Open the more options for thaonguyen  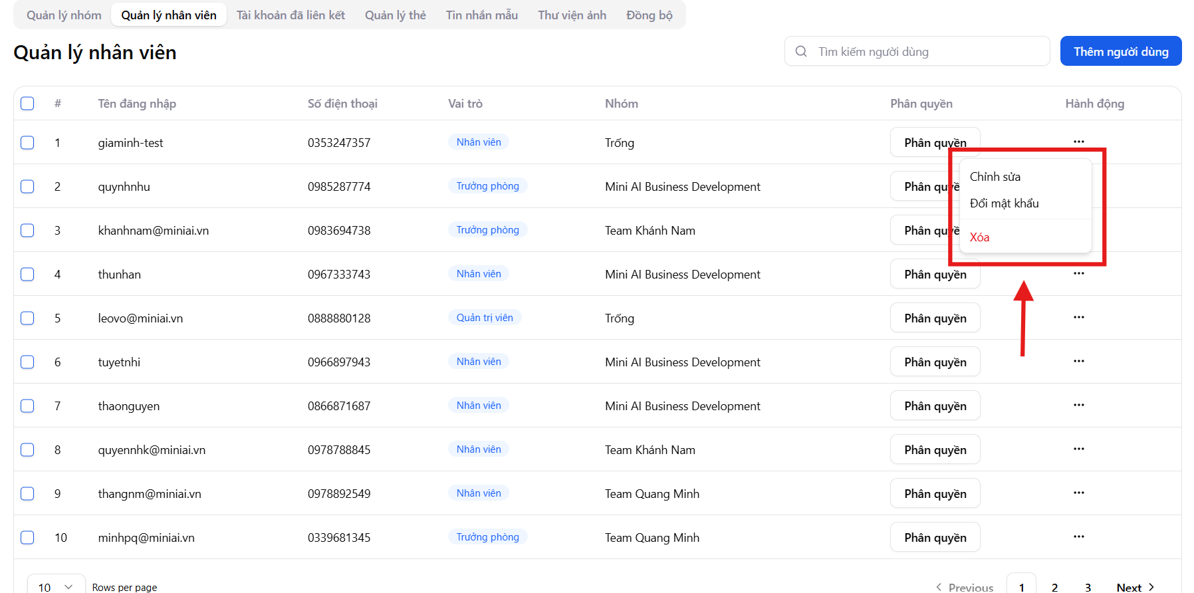(1078, 405)
